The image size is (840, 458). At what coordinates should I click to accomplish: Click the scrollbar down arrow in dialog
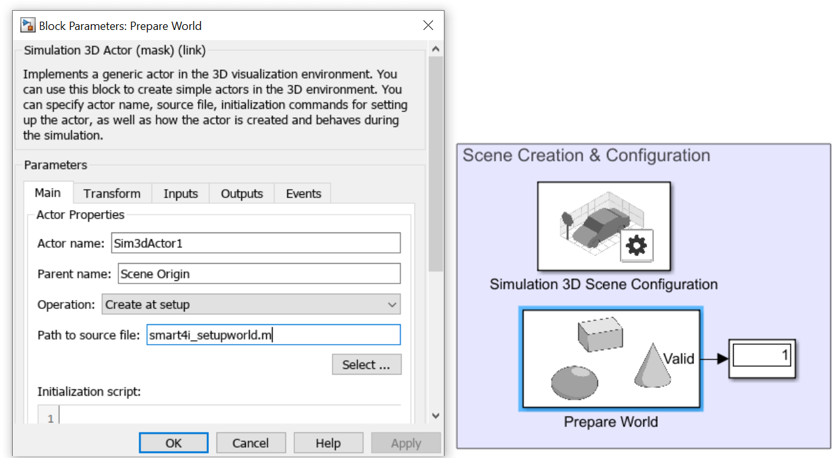coord(436,416)
